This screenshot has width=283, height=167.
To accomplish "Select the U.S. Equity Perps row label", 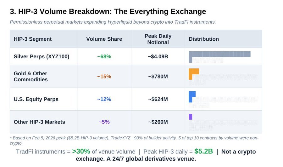I will click(x=36, y=99).
